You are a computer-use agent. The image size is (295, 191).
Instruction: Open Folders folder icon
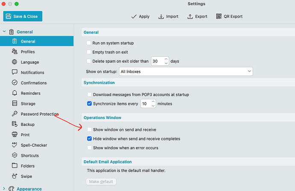(15, 165)
